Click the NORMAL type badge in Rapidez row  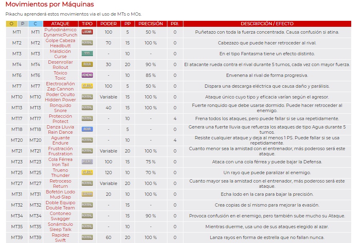coord(87,237)
